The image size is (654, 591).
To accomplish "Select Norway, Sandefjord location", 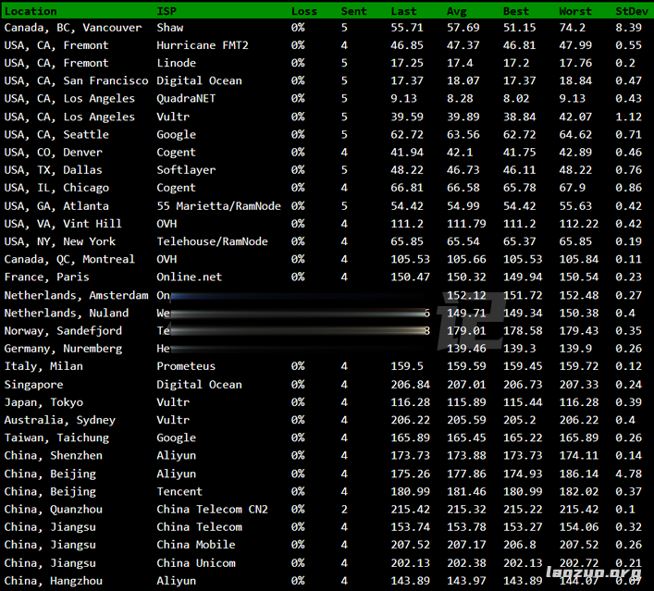I will point(63,331).
